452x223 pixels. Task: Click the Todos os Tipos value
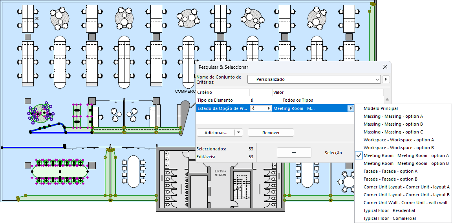click(x=298, y=100)
